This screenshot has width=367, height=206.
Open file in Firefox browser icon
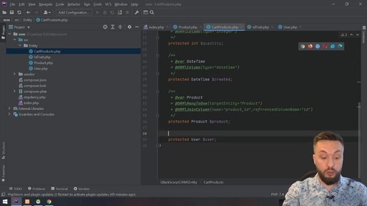point(310,46)
